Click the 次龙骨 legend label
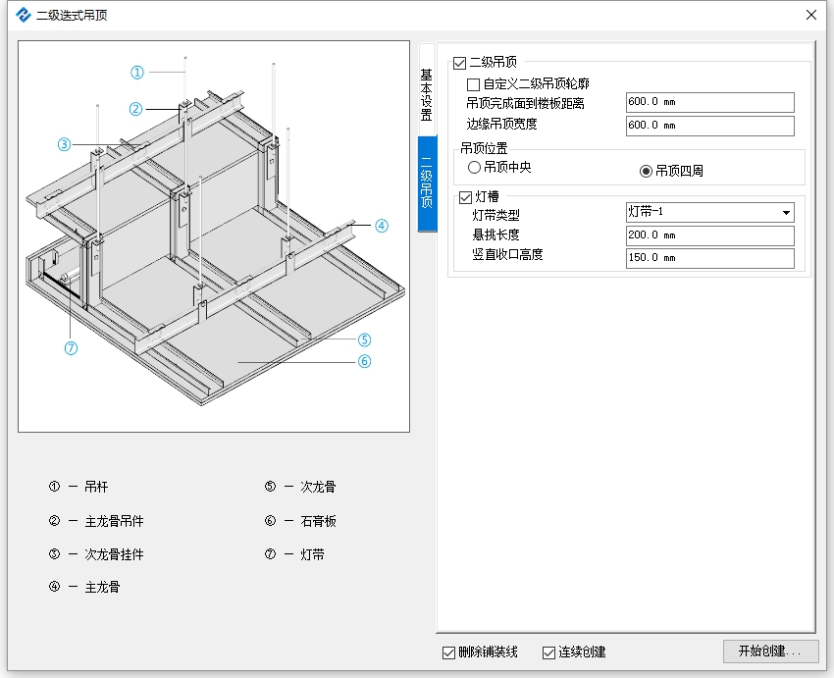 318,487
